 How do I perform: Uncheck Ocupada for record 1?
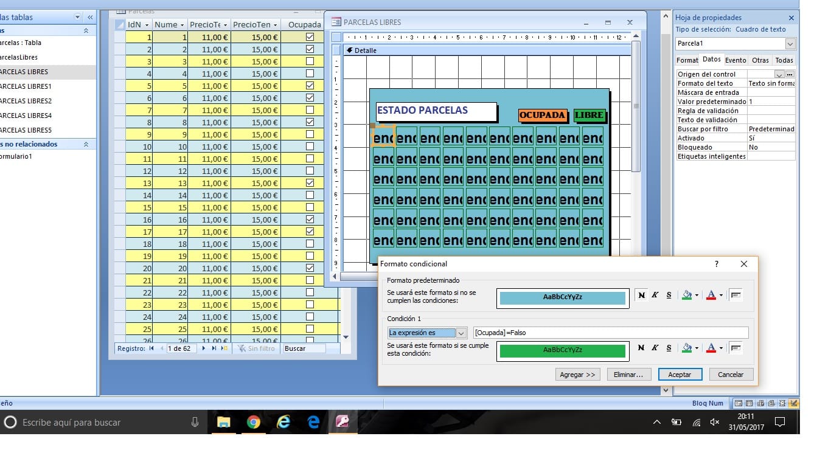pos(309,36)
